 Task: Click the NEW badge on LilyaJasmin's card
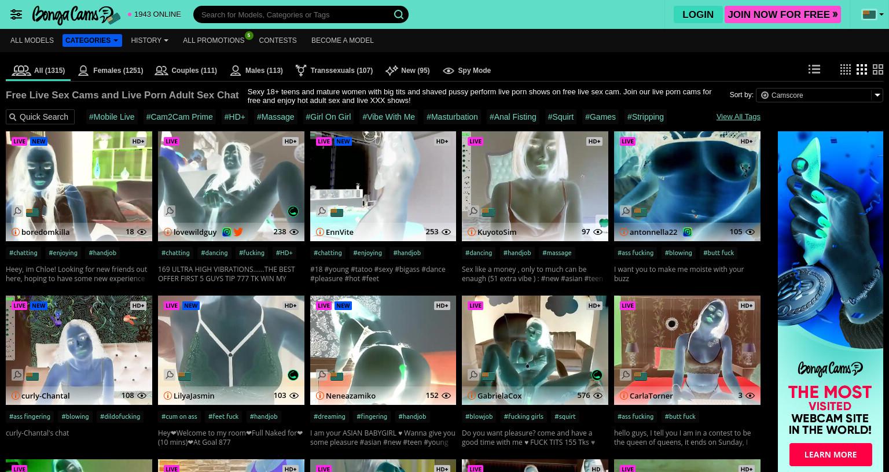(x=191, y=305)
